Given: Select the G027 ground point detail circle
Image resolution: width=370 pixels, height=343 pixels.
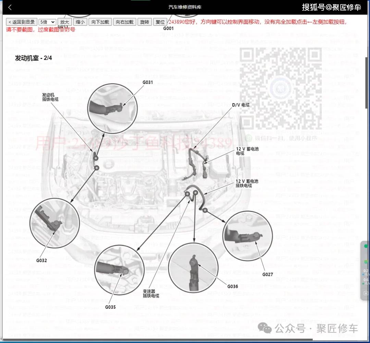Looking at the screenshot, I should pos(248,236).
